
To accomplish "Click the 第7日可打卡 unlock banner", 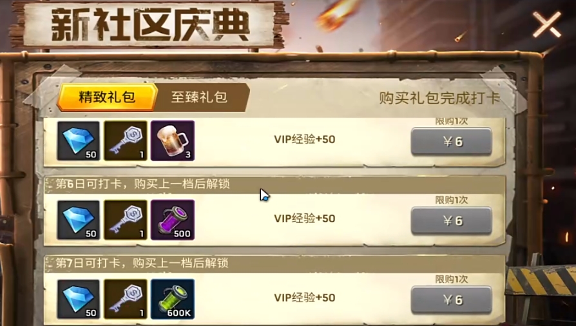I will point(274,263).
